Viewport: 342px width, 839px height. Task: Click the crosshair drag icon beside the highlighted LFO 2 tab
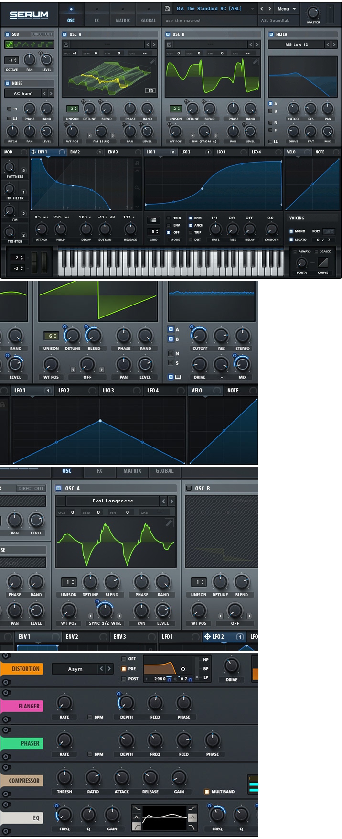tap(207, 636)
